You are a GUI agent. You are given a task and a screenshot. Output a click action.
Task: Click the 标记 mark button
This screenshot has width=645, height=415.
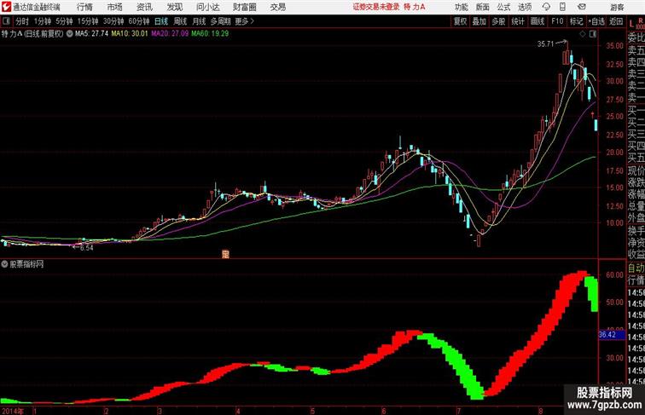[x=576, y=21]
